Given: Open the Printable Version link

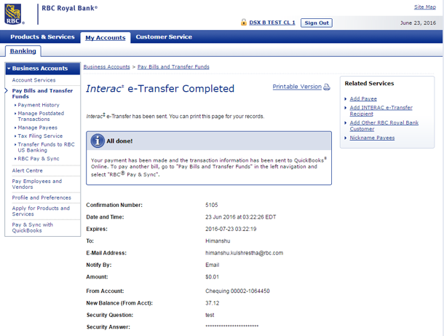Looking at the screenshot, I should (x=297, y=87).
